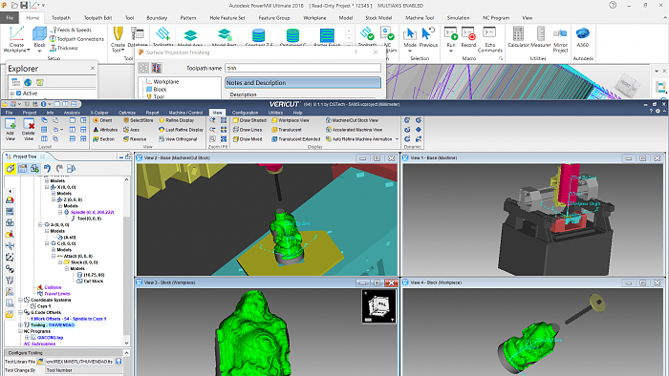The height and width of the screenshot is (376, 669).
Task: Toggle Translucent display option
Action: coord(287,130)
